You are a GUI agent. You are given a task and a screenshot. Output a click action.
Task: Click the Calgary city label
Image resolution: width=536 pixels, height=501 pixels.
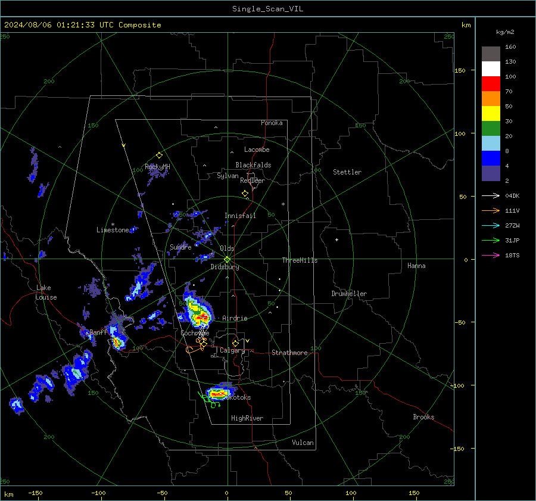232,350
